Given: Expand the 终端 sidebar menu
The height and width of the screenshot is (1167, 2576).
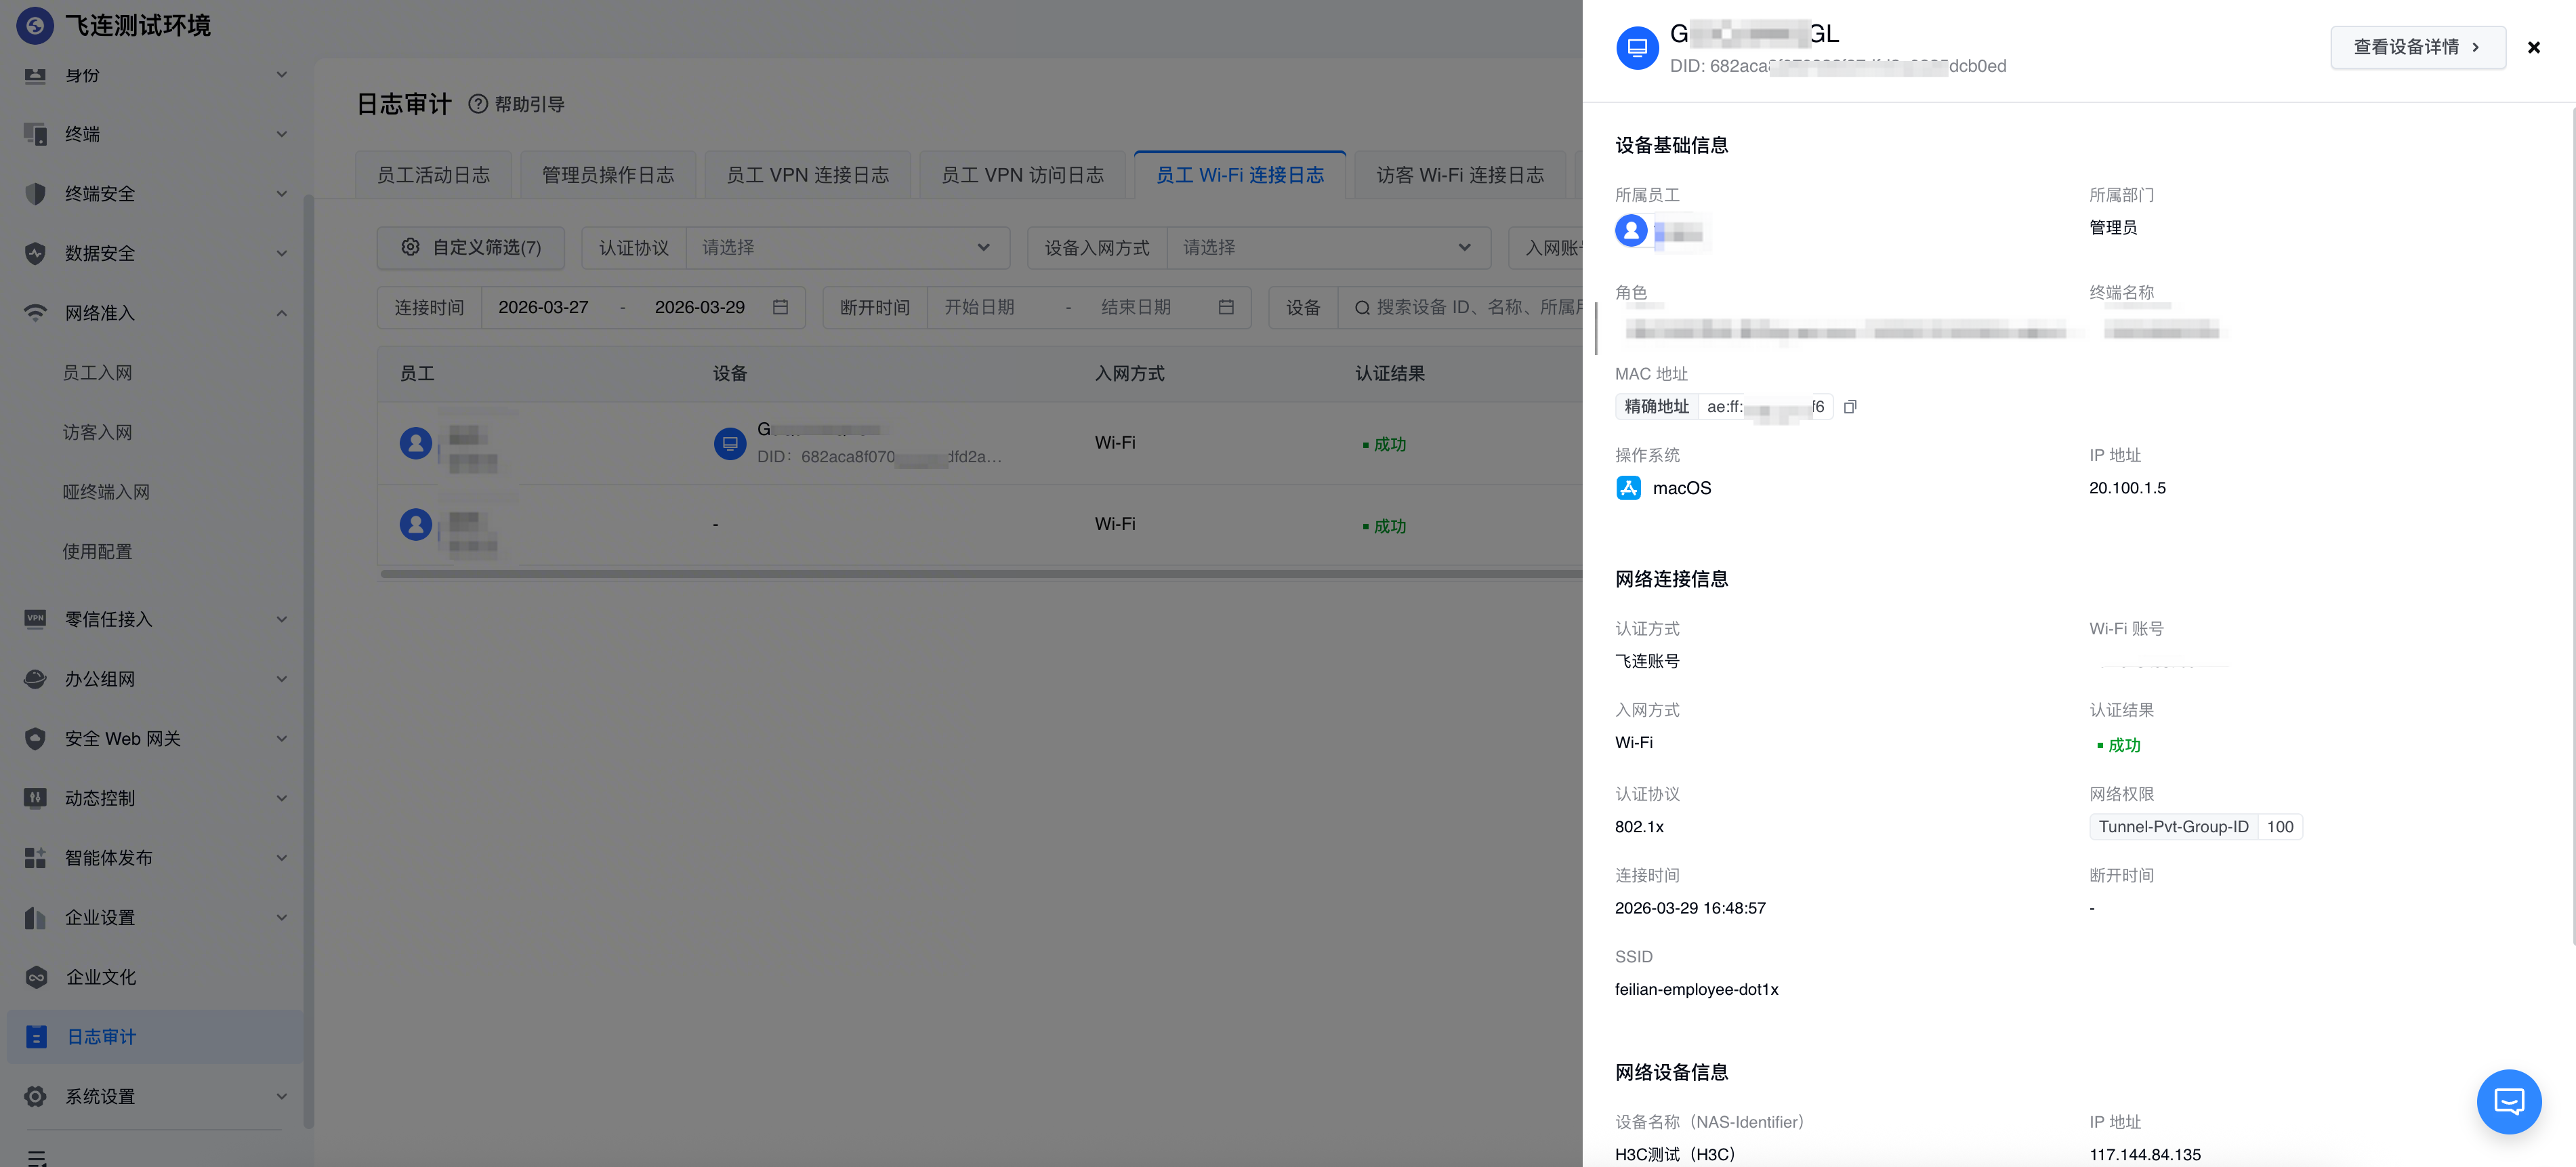Looking at the screenshot, I should click(155, 134).
